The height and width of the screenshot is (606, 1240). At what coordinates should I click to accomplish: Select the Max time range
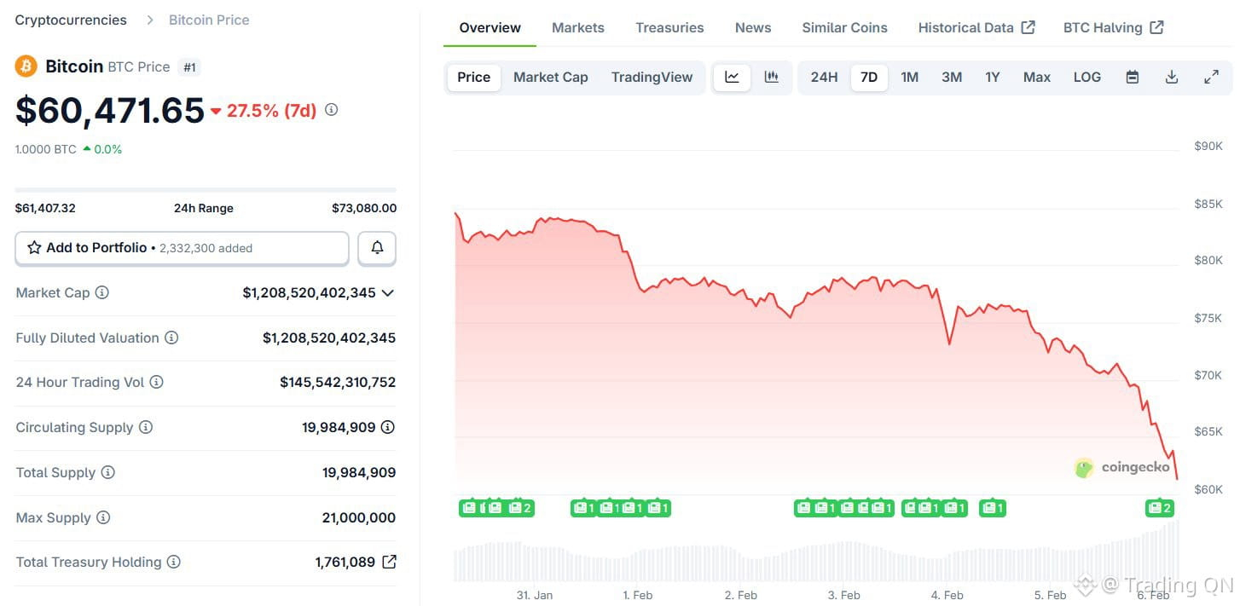click(1036, 77)
